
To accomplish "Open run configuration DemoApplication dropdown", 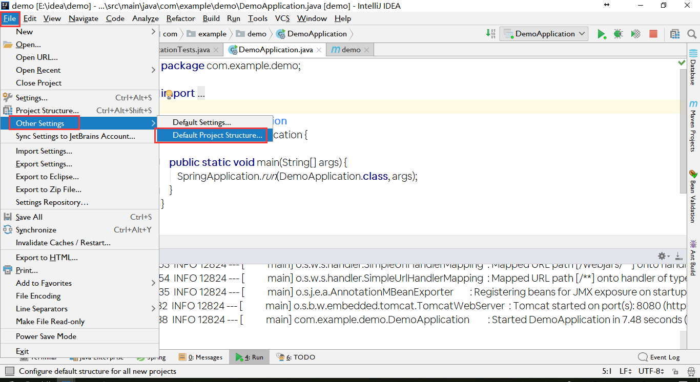I will click(544, 34).
